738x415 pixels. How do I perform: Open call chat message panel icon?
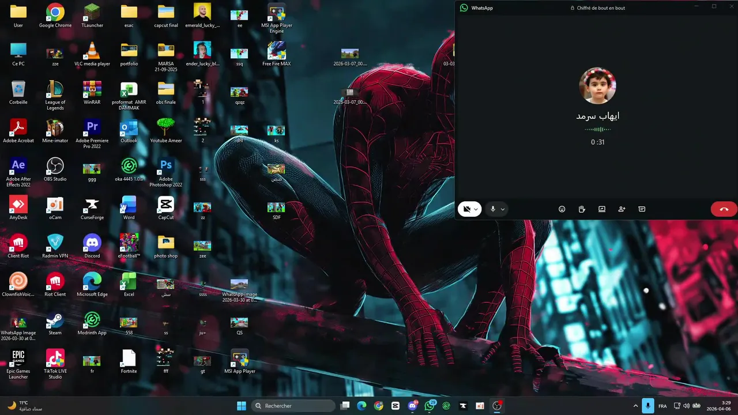[x=642, y=209]
